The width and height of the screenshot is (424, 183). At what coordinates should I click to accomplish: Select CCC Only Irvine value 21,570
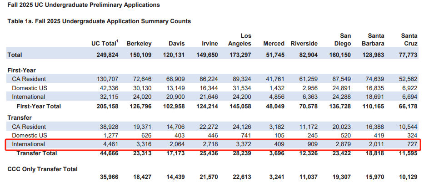pyautogui.click(x=209, y=178)
